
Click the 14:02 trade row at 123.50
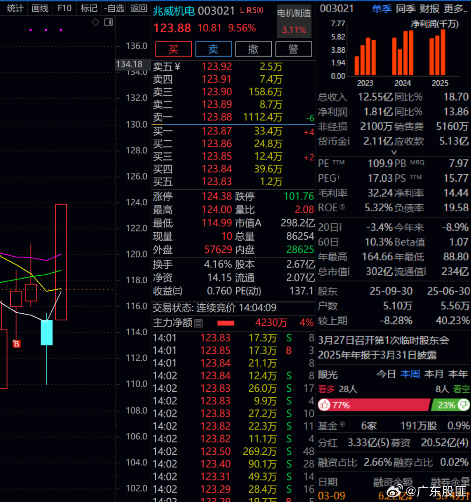233,452
